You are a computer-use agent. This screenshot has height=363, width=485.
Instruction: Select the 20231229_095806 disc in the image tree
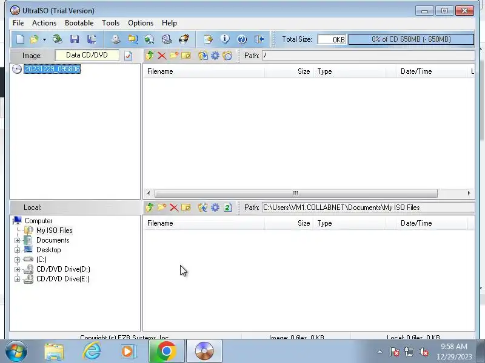52,68
